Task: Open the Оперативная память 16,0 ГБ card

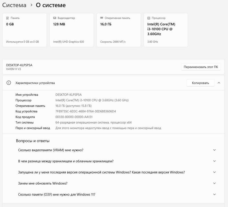Action: coord(119,30)
